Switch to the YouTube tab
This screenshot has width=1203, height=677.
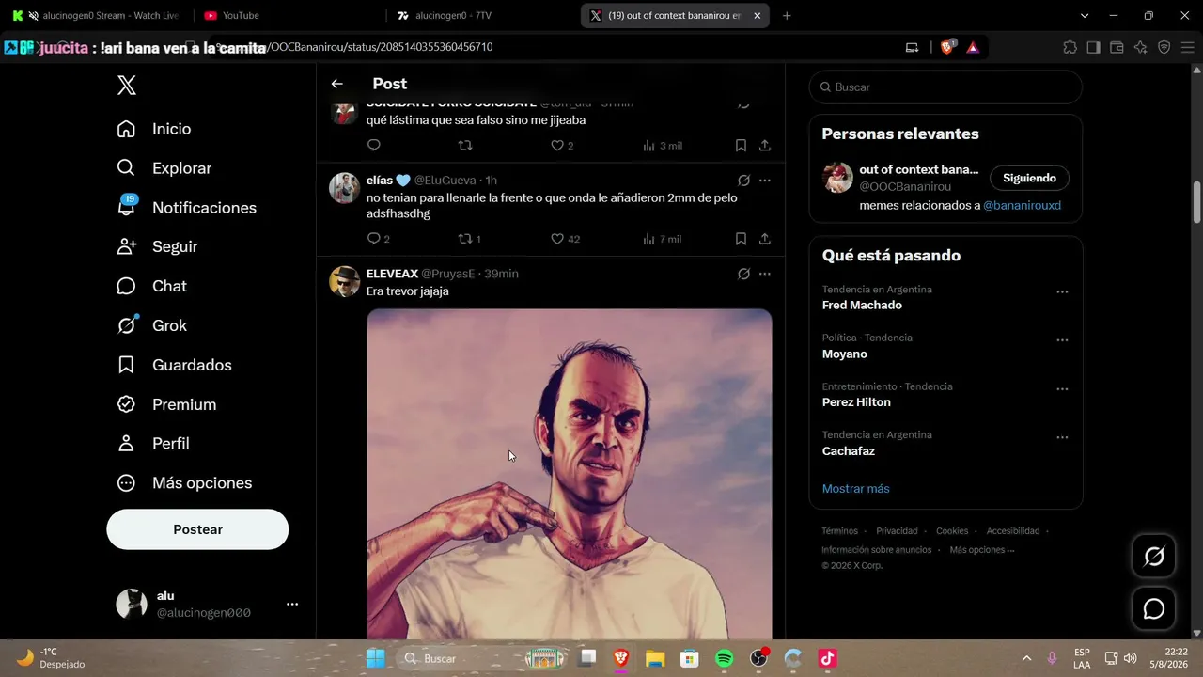click(288, 15)
